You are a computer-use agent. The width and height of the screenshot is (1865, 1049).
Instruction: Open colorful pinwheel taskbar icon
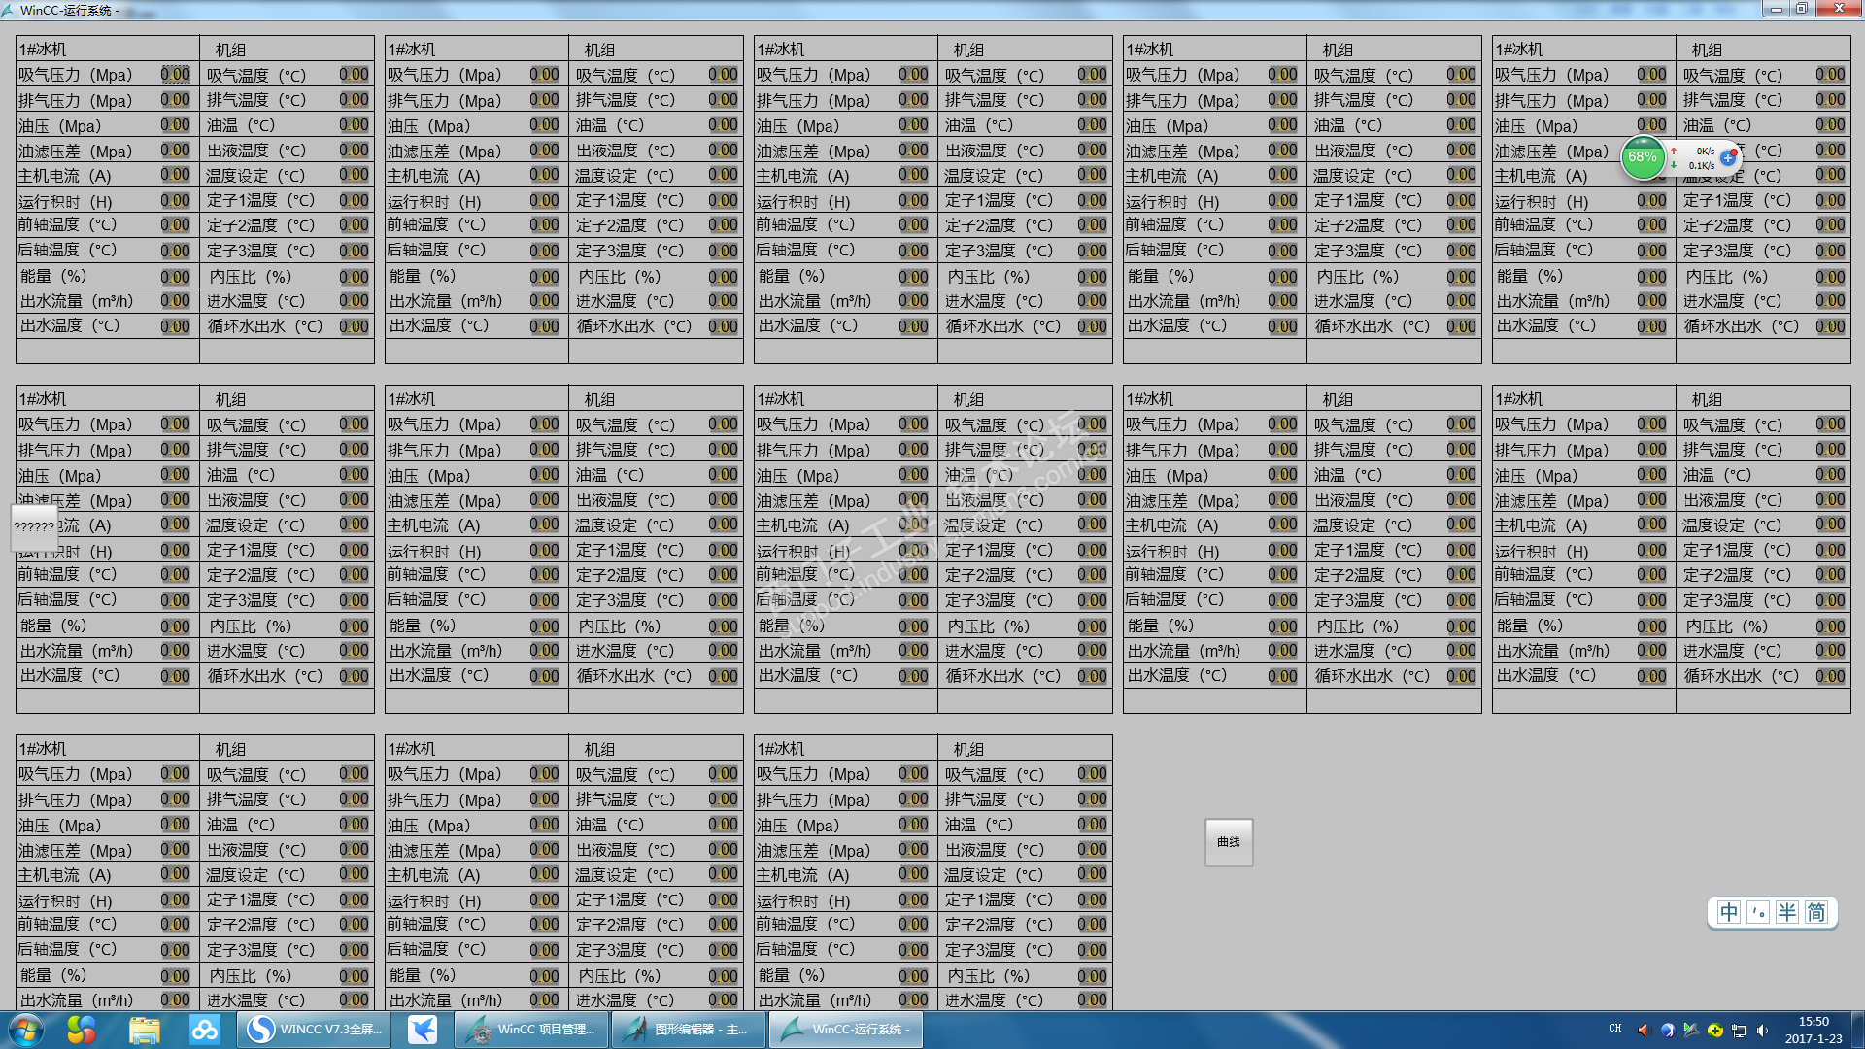pyautogui.click(x=82, y=1030)
